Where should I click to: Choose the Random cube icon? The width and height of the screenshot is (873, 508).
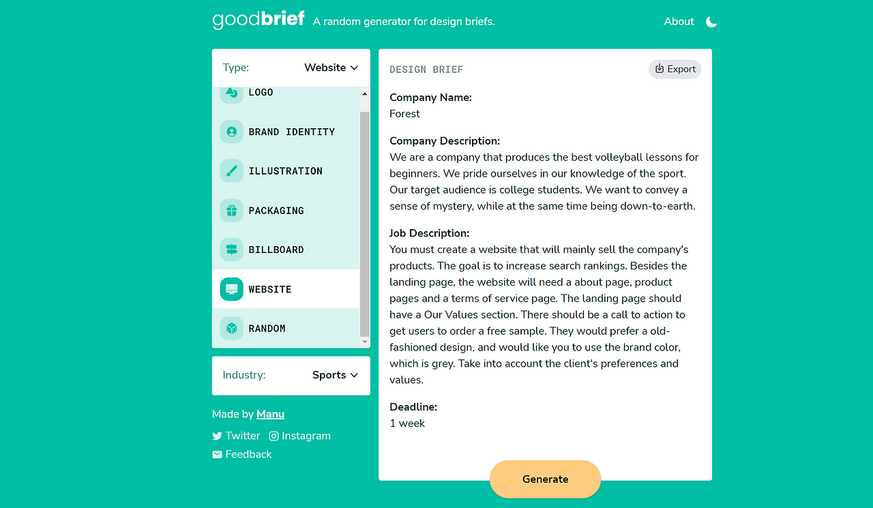point(232,328)
